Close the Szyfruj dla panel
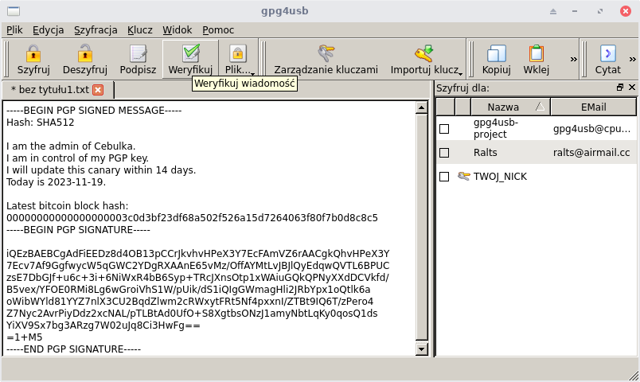Screen dimensions: 640x382 [x=632, y=88]
